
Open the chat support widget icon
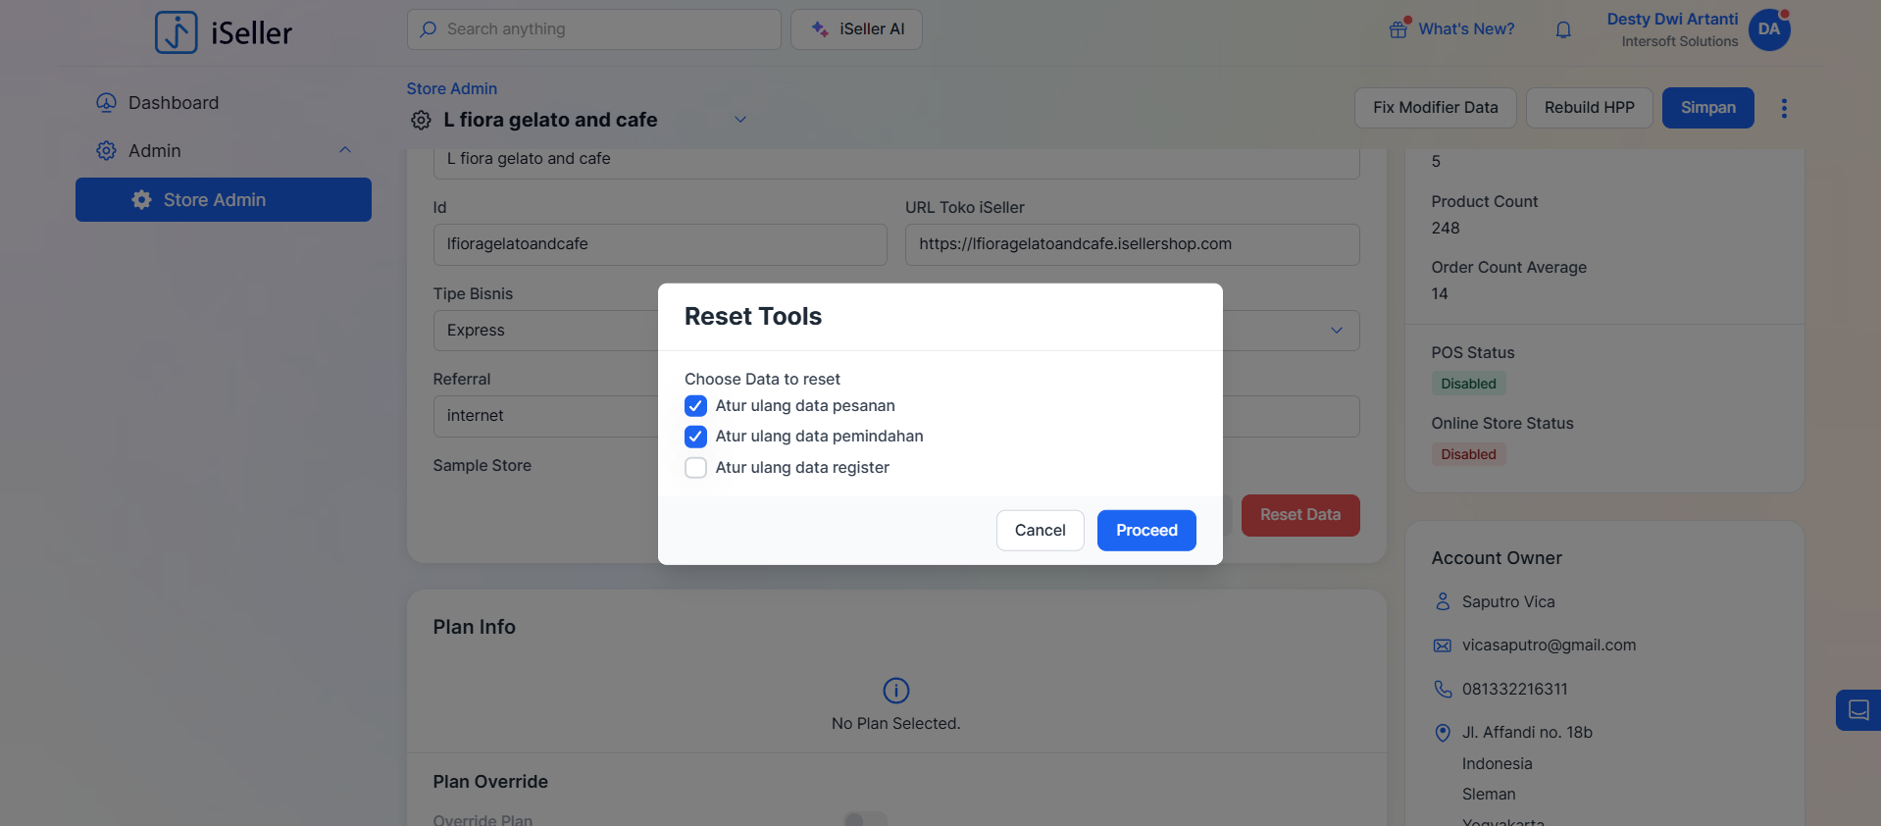(x=1857, y=710)
